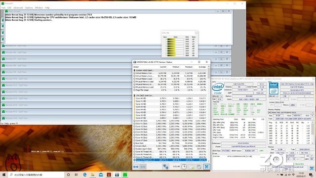The image size is (316, 178).
Task: Collapse the System ASUS sensor group header
Action: click(x=170, y=70)
